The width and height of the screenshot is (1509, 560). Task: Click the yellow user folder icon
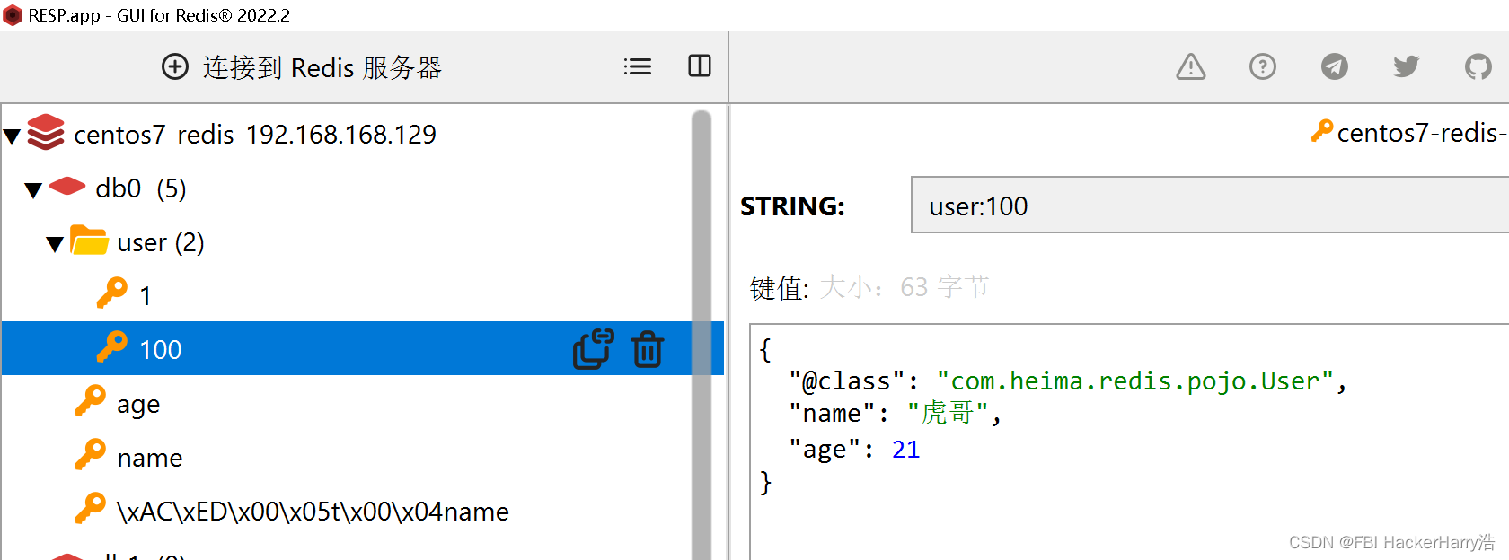tap(89, 241)
